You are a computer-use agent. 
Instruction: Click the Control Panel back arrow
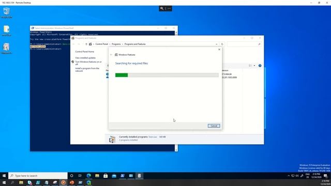tap(73, 44)
